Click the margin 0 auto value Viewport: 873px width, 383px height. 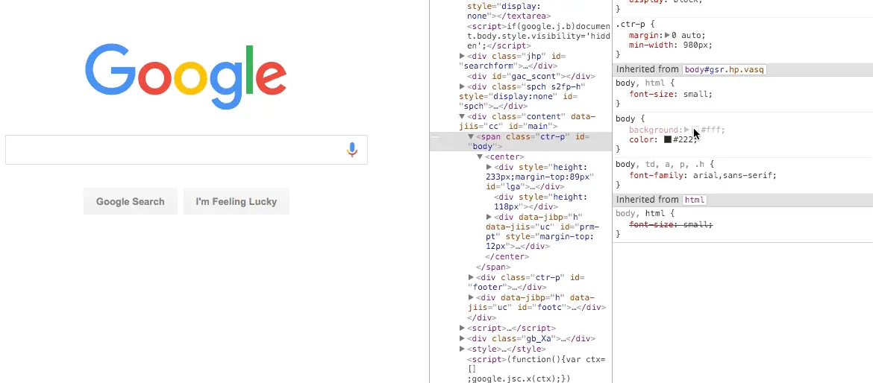[688, 35]
